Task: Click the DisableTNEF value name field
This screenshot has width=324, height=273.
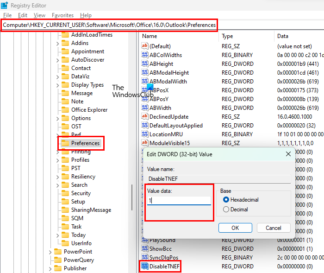Action: [219, 179]
